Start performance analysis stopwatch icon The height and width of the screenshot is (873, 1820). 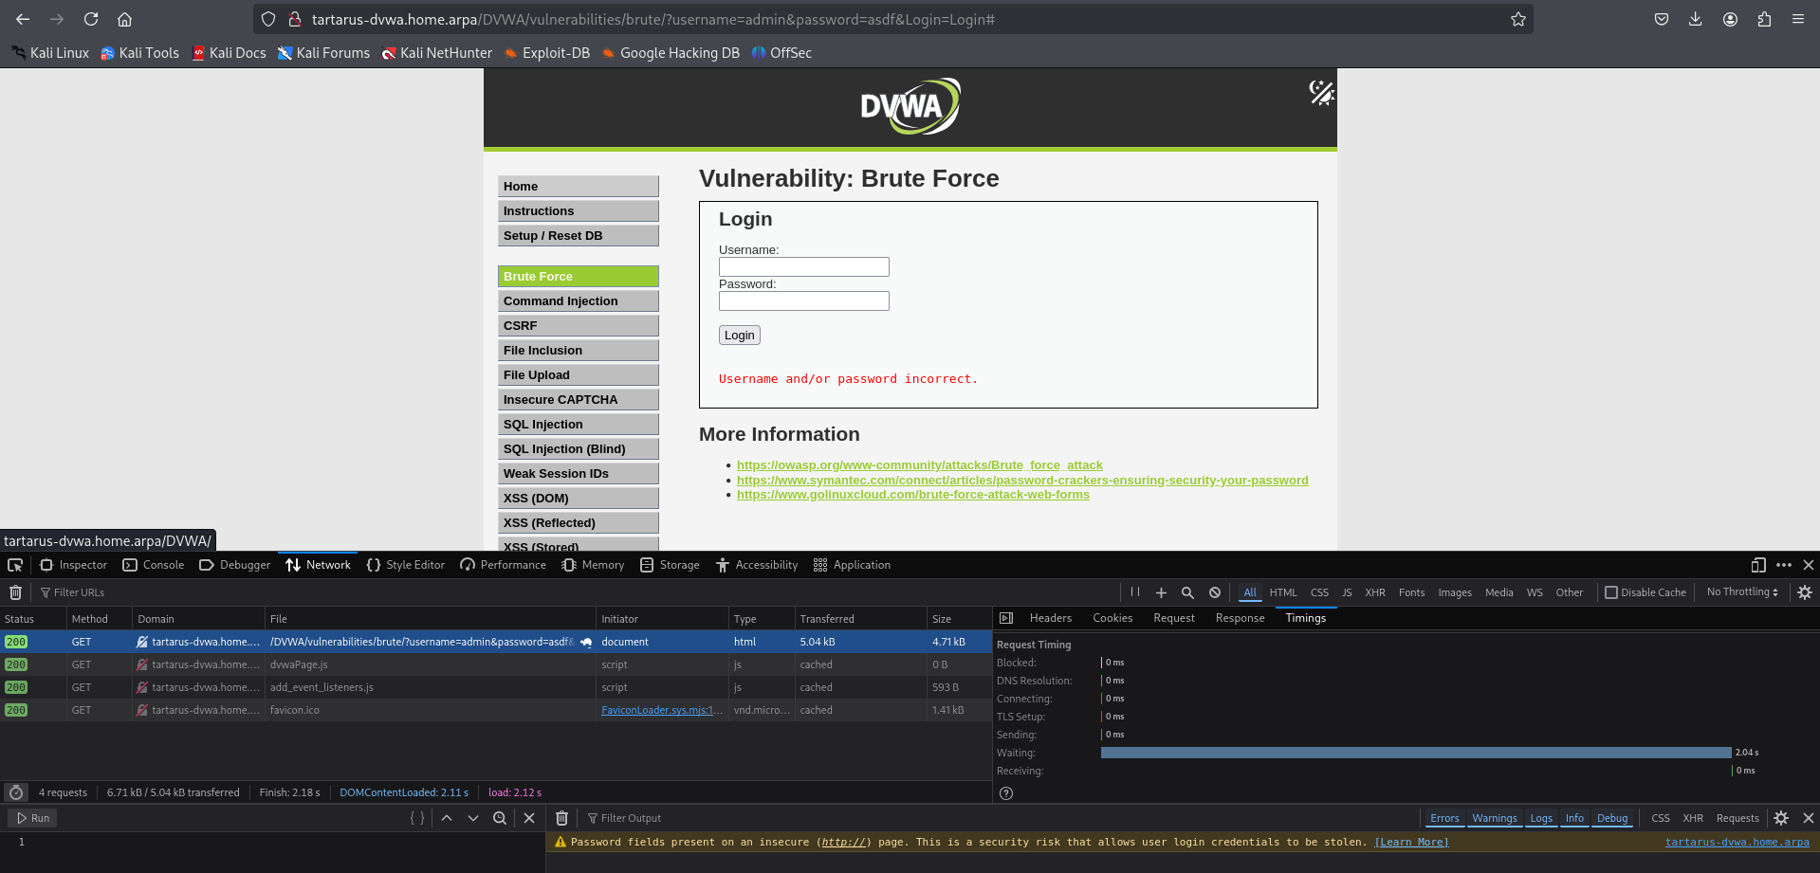(x=16, y=792)
